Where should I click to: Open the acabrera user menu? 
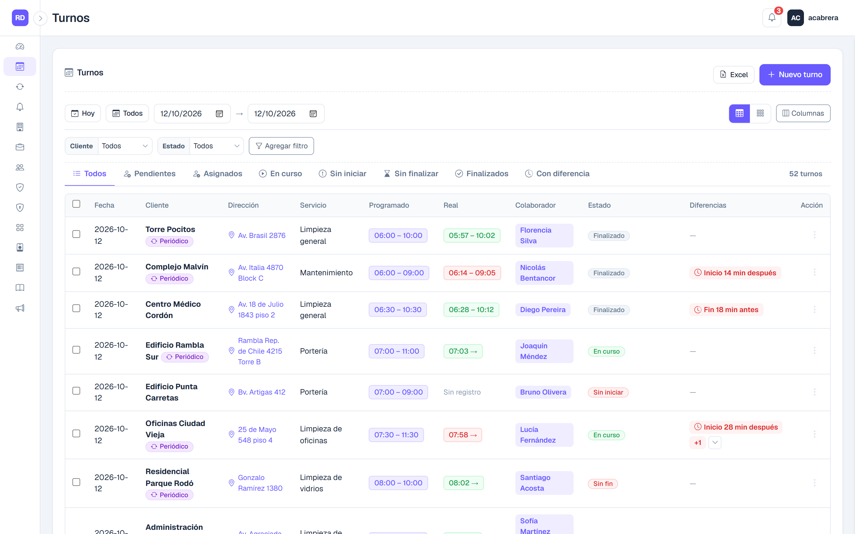point(813,18)
